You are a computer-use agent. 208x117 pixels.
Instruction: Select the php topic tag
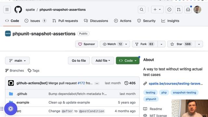tap(164, 92)
